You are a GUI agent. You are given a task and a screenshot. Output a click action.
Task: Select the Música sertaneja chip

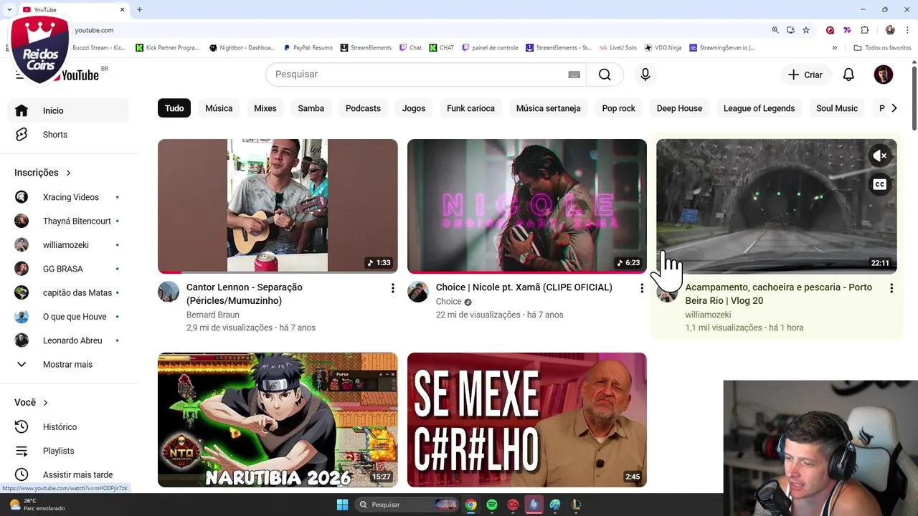(548, 108)
